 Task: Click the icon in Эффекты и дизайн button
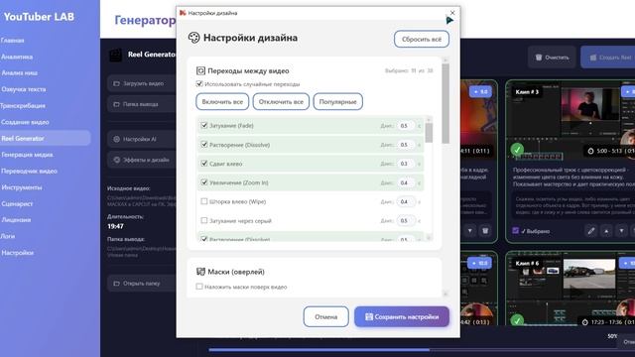click(x=117, y=160)
